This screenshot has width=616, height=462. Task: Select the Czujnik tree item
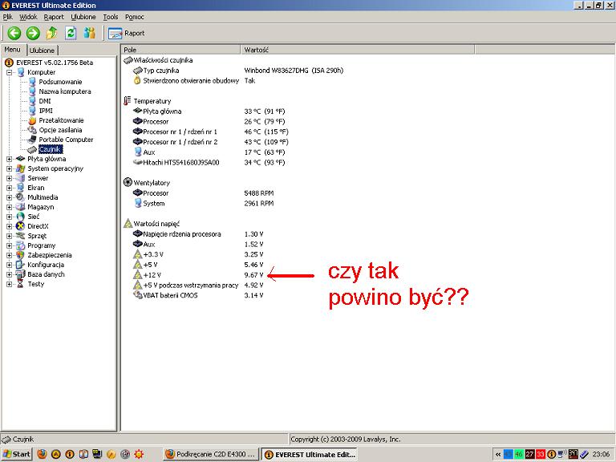51,149
